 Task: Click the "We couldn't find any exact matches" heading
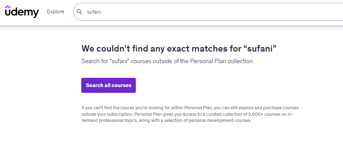(178, 48)
